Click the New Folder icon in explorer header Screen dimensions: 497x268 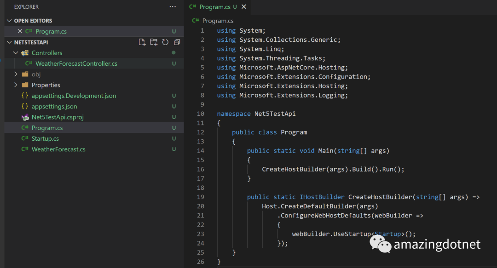click(x=154, y=42)
